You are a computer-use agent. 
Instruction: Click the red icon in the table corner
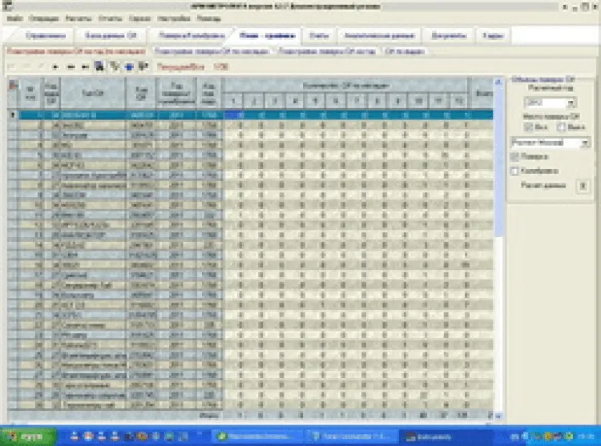pos(13,85)
